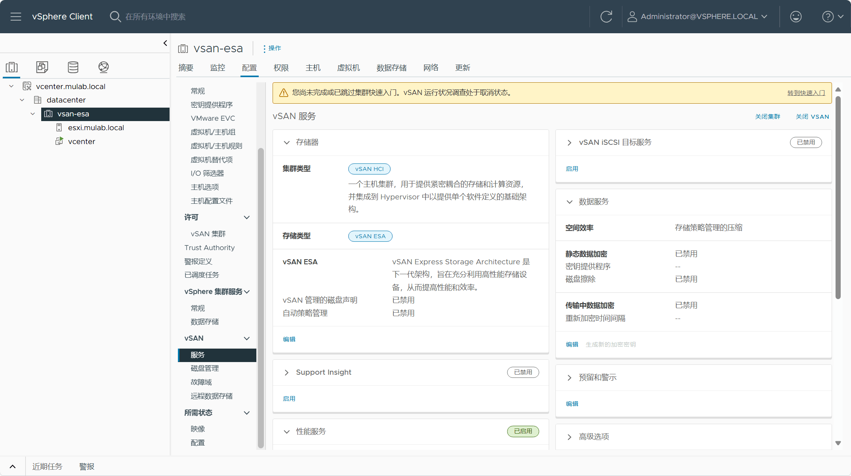The image size is (851, 476).
Task: Expand the 高级选项 card
Action: [x=569, y=437]
